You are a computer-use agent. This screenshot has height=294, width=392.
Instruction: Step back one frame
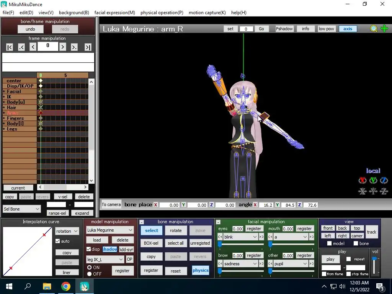33,47
